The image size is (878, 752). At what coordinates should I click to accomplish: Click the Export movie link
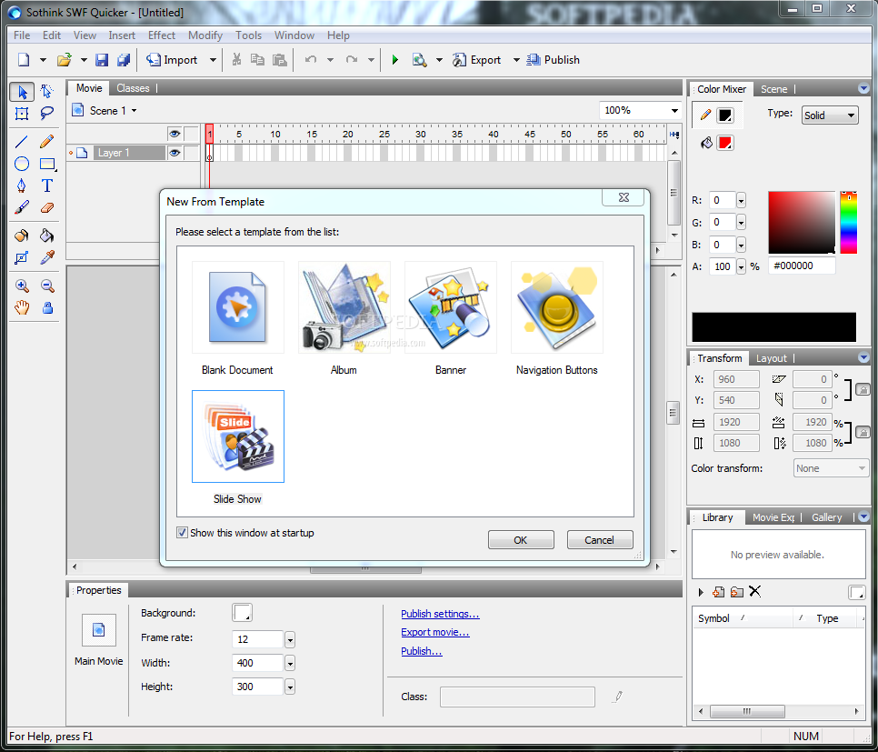click(x=435, y=633)
